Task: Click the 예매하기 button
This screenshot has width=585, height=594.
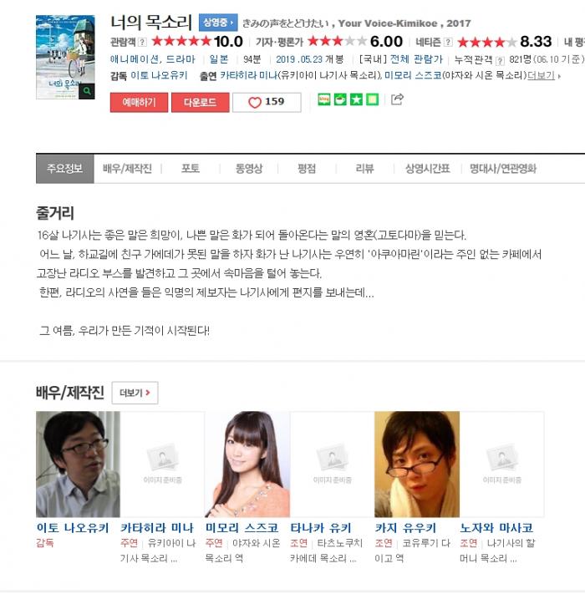Action: coord(139,102)
